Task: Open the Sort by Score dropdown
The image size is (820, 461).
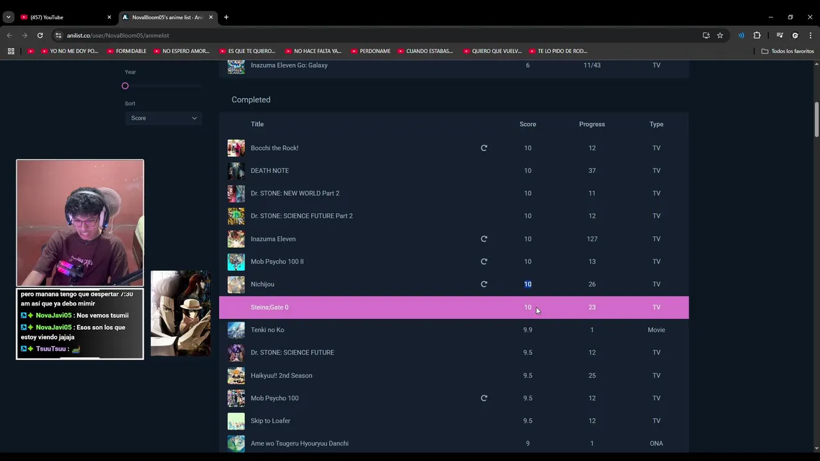Action: 164,118
